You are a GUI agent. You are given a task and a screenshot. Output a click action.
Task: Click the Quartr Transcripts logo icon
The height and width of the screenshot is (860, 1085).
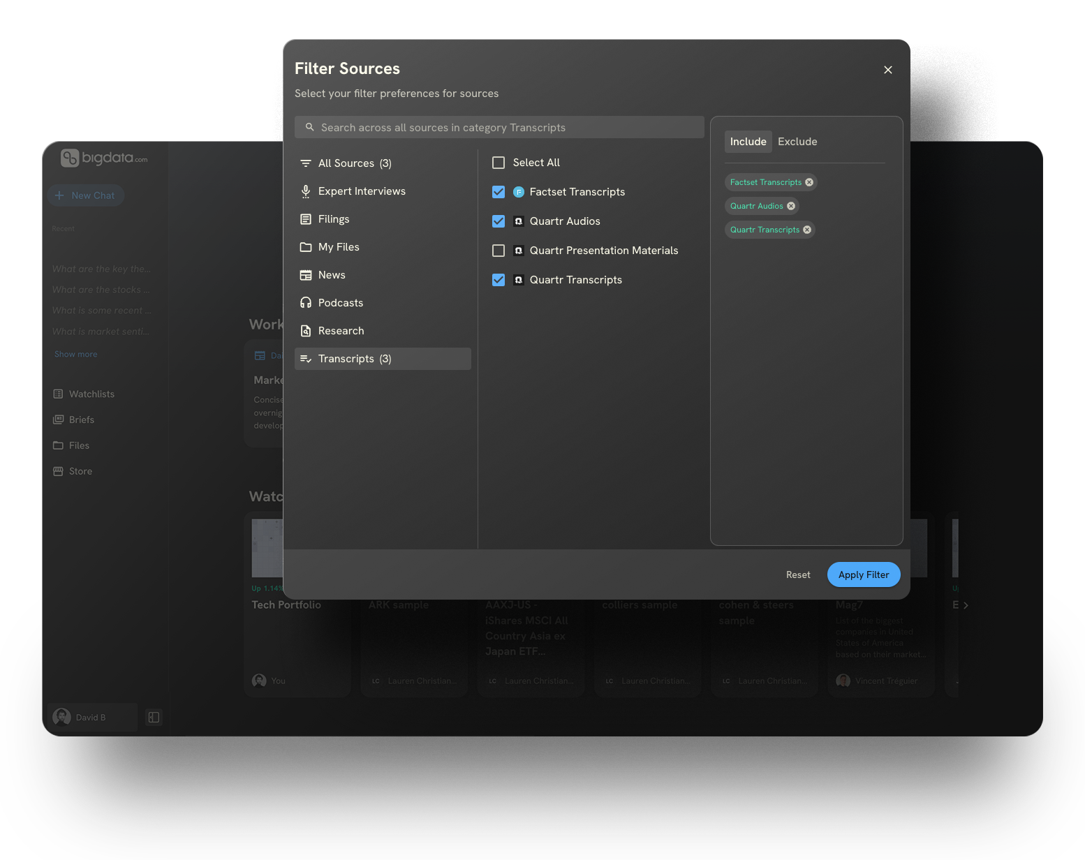(519, 280)
